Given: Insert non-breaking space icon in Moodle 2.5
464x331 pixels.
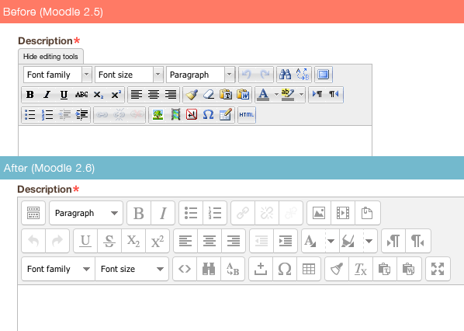Looking at the screenshot, I should click(x=192, y=115).
